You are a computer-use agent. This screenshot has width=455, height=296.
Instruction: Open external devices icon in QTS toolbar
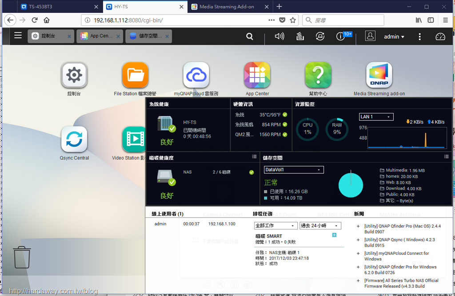click(x=320, y=36)
